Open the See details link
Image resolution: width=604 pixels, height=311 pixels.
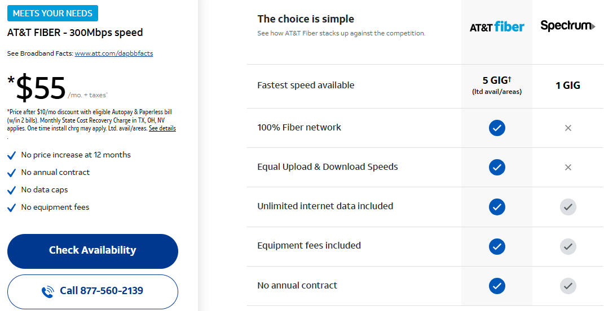(162, 128)
